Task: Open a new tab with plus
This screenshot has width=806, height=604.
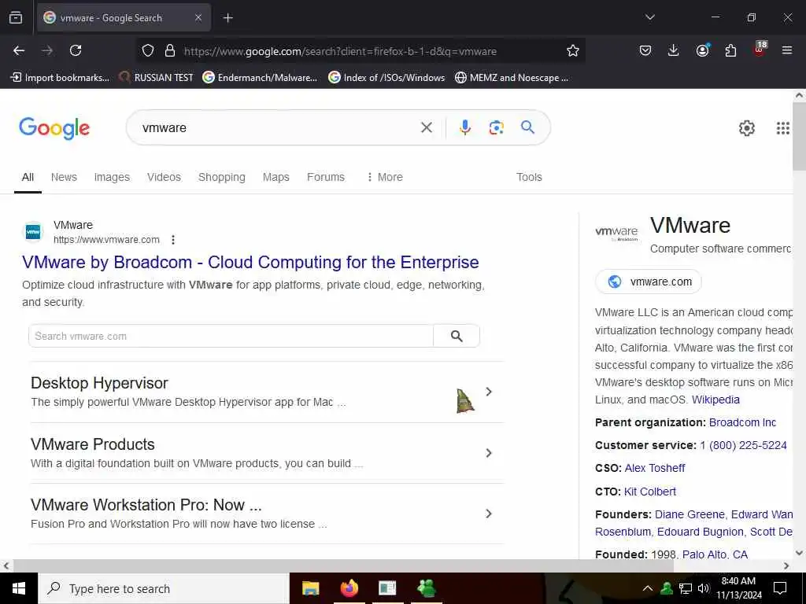Action: [227, 18]
